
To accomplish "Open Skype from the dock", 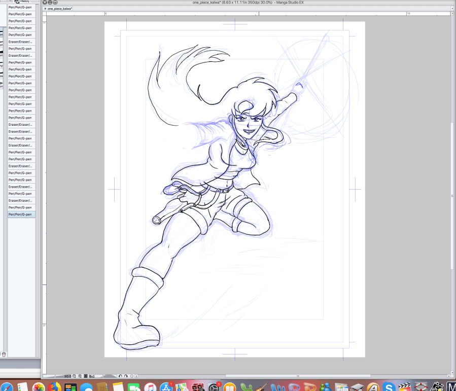I will 390,387.
